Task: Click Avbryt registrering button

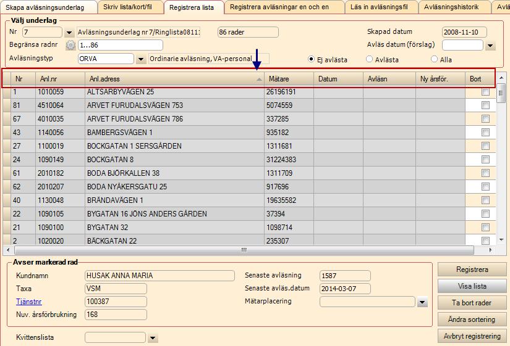Action: 472,336
